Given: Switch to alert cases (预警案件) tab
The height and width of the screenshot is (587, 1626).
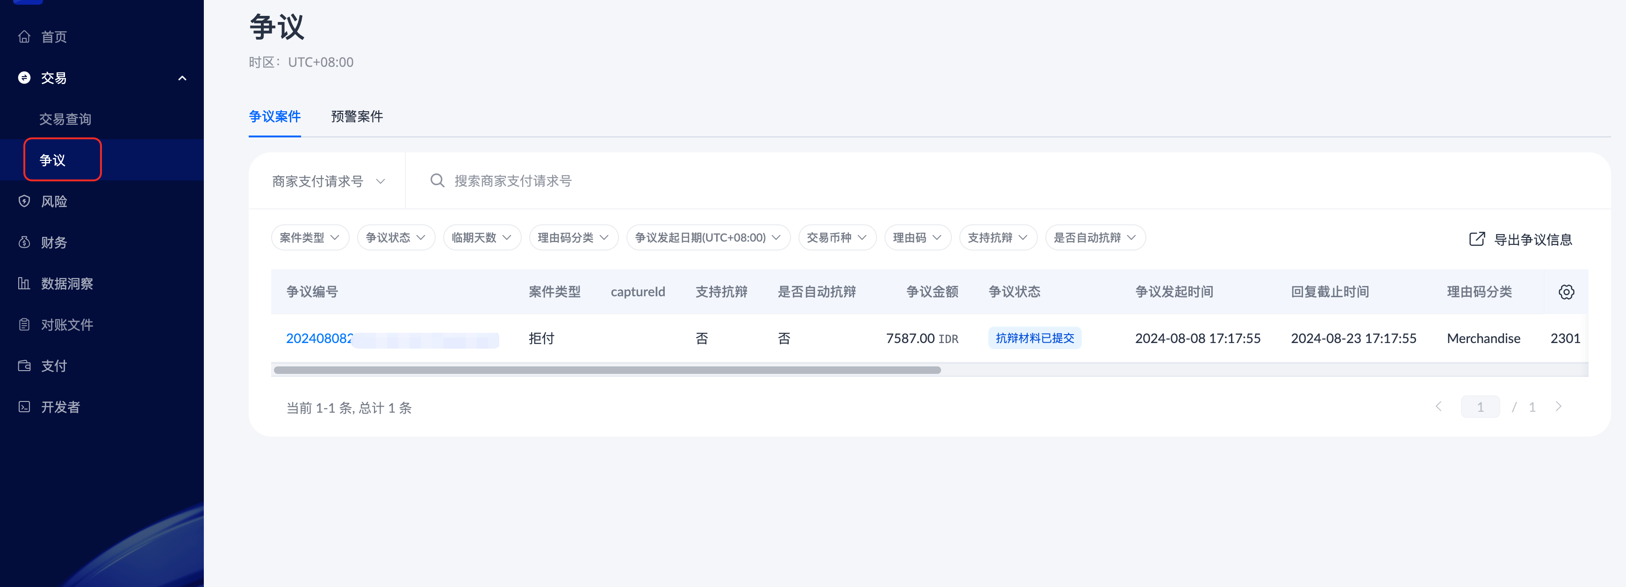Looking at the screenshot, I should point(357,116).
